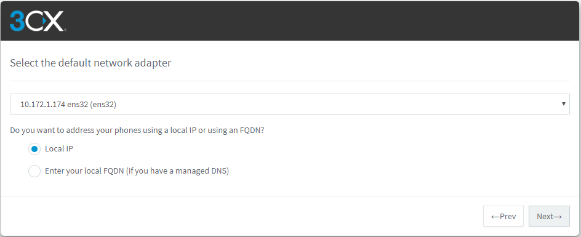The width and height of the screenshot is (581, 237).
Task: Click the left arrow on the Prev button
Action: click(x=495, y=216)
